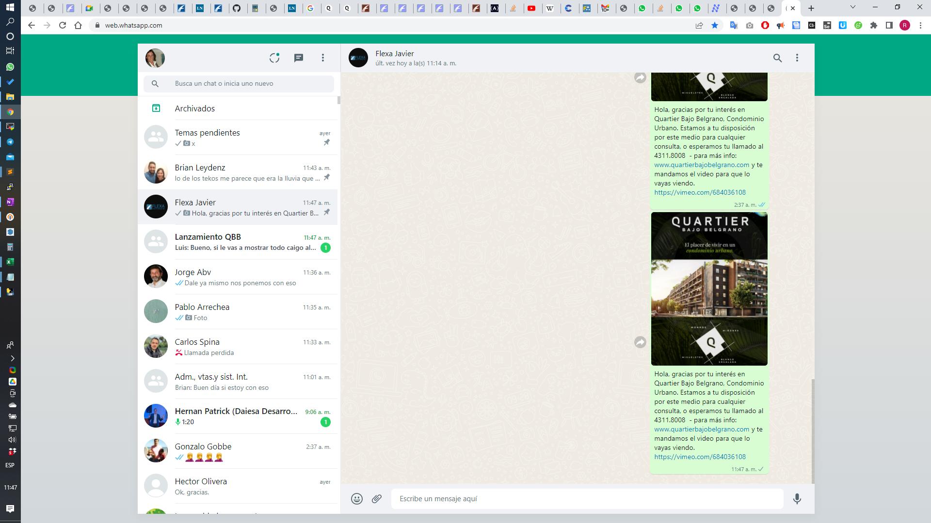Open Chrome's three-dot main menu
Screen dimensions: 931x523
[x=920, y=25]
